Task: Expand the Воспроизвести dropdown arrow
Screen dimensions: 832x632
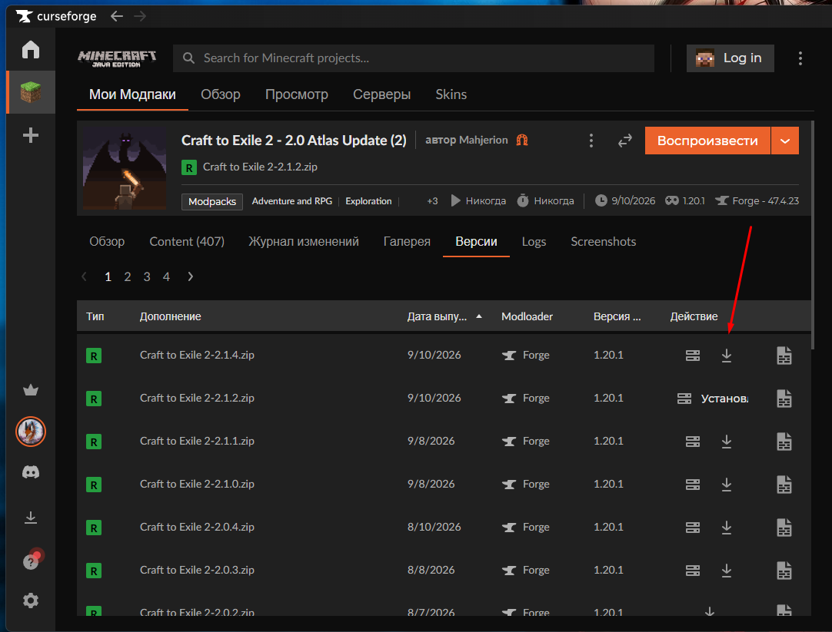Action: click(x=785, y=141)
